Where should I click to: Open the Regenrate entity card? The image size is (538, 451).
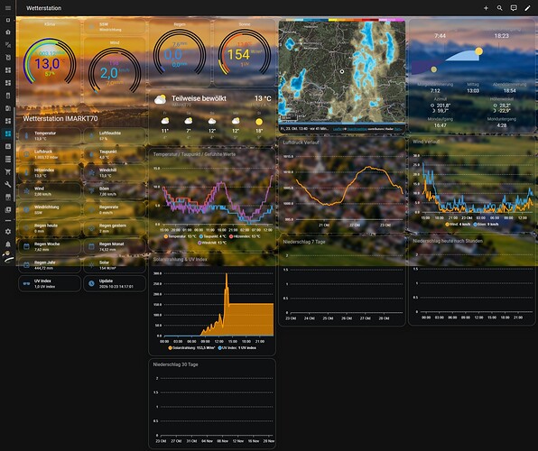pos(115,209)
